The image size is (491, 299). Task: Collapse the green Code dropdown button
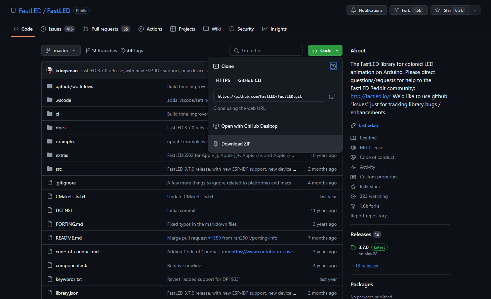coord(325,50)
